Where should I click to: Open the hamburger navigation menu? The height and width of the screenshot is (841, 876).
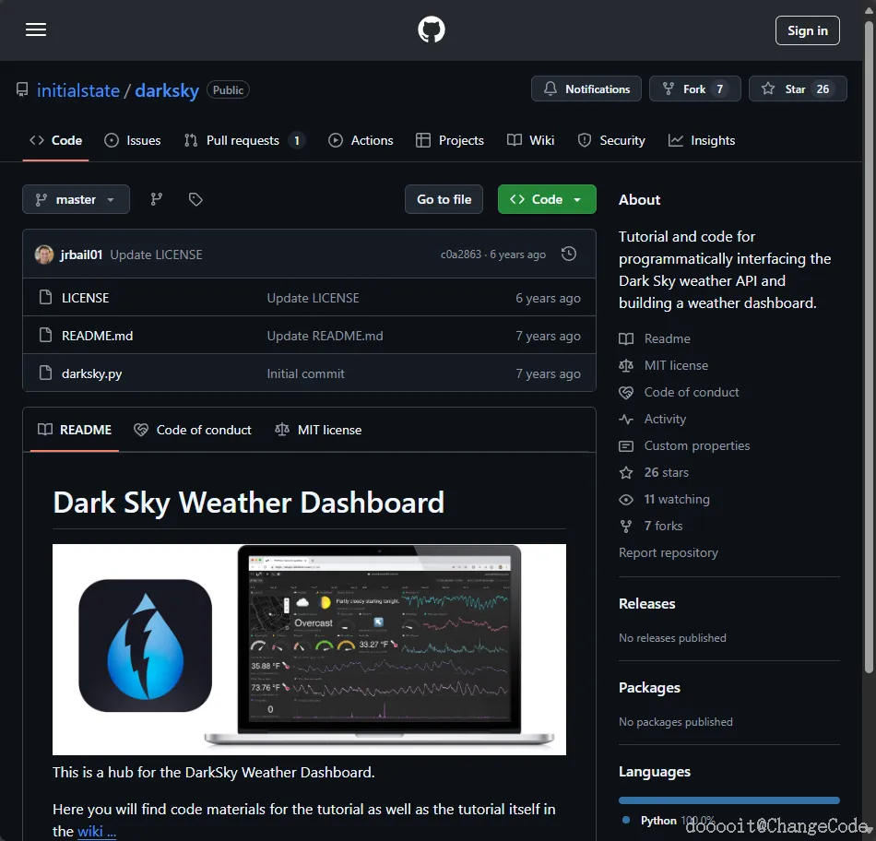pos(36,30)
